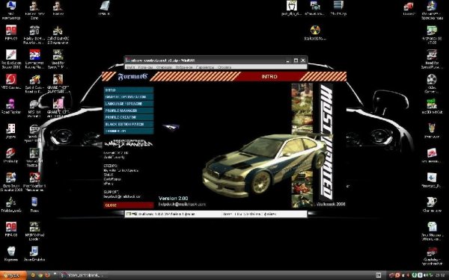Screen dimensions: 449x280
Task: Open the phone-shaped desktop icon next to Trickle
Action: pyautogui.click(x=34, y=202)
